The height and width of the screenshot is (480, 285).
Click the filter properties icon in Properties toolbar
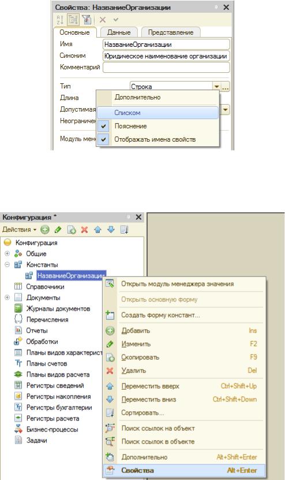tap(87, 20)
